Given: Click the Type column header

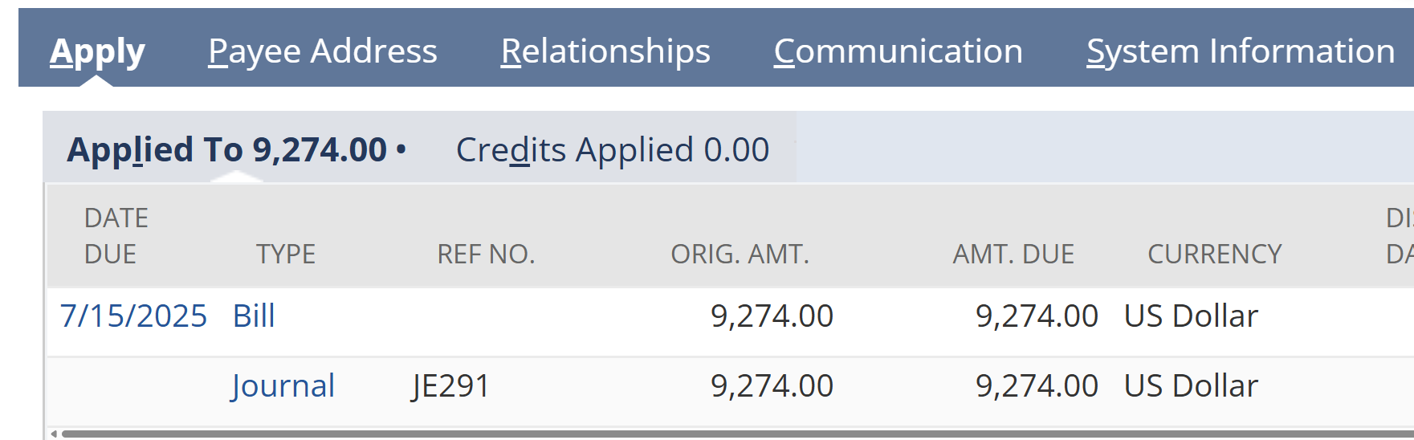Looking at the screenshot, I should point(285,255).
